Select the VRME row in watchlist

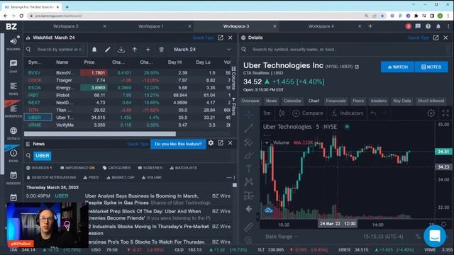pyautogui.click(x=128, y=125)
